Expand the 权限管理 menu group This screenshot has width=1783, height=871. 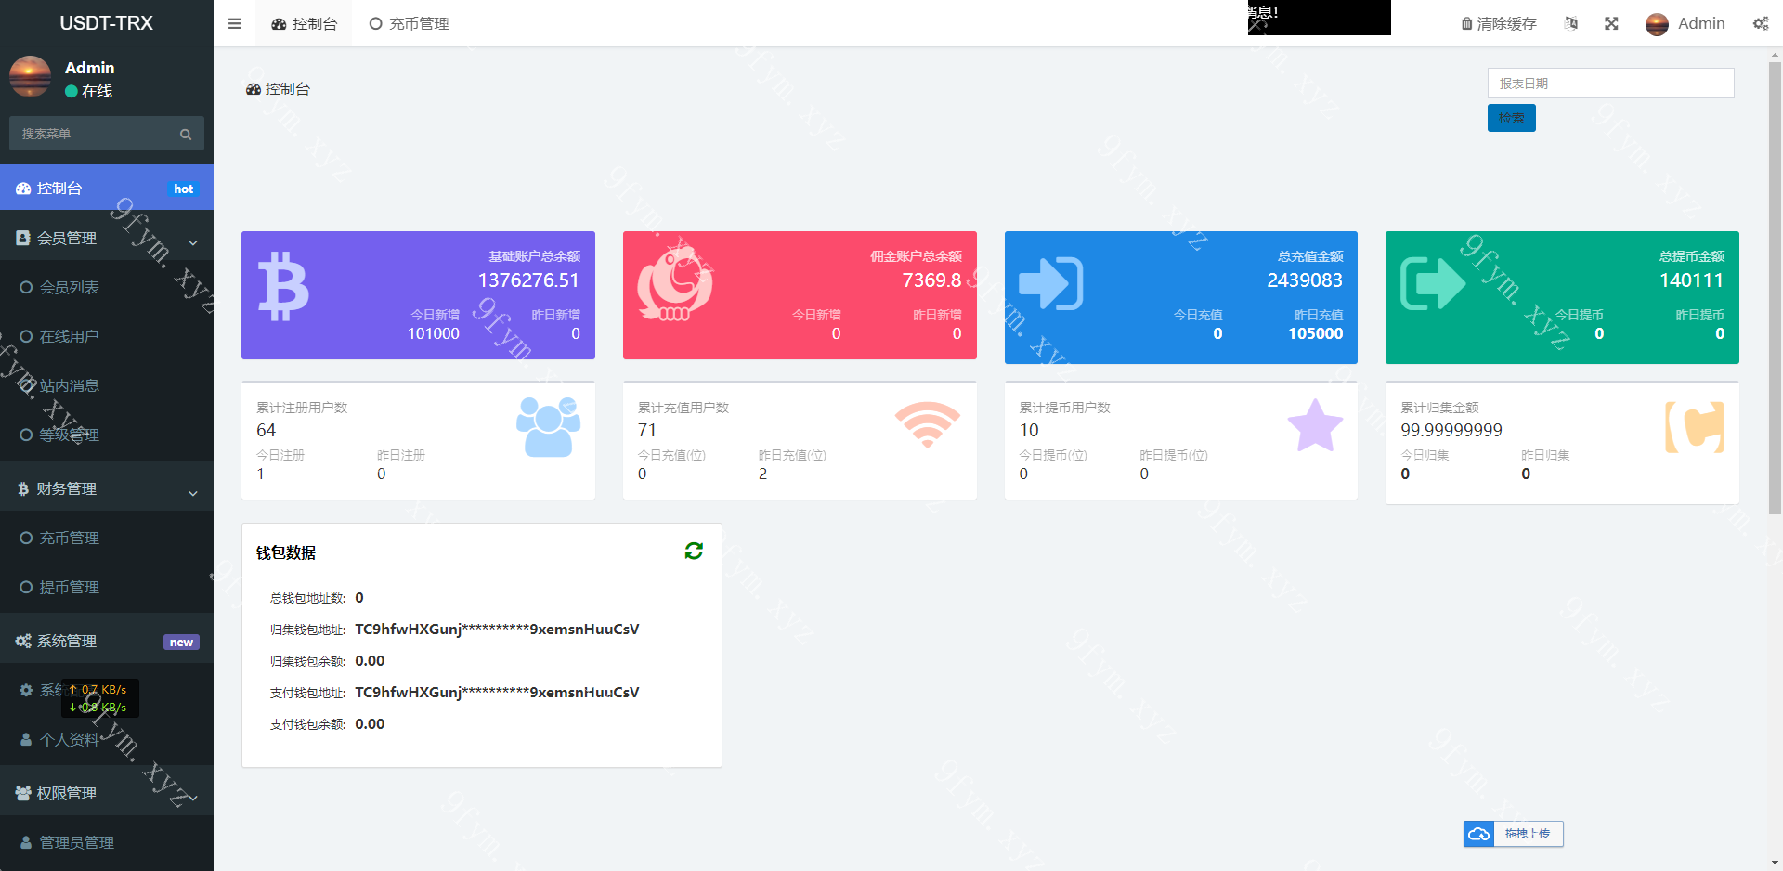pyautogui.click(x=107, y=794)
